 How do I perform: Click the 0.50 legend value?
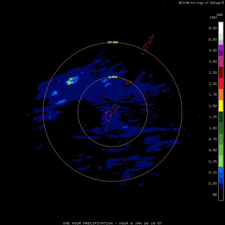(213, 150)
